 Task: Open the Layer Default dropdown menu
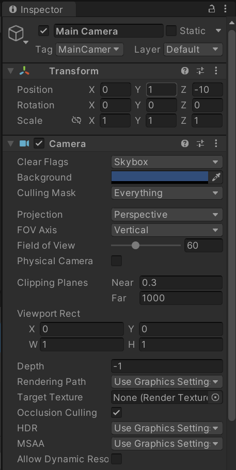tap(193, 50)
